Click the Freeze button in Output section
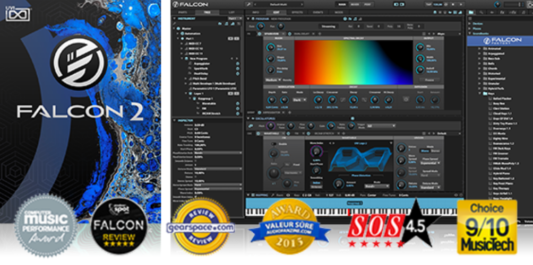 pos(429,80)
